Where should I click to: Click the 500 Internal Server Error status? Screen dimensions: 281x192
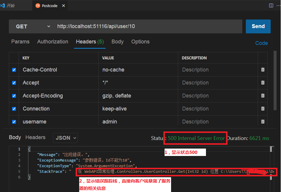click(x=196, y=138)
